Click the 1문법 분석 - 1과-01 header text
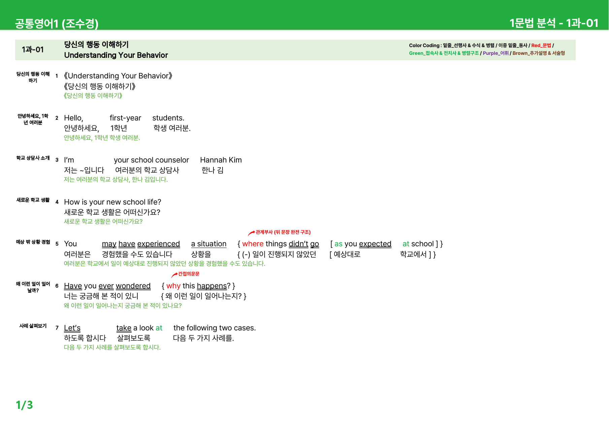Viewport: 609px width, 430px height. coord(554,23)
